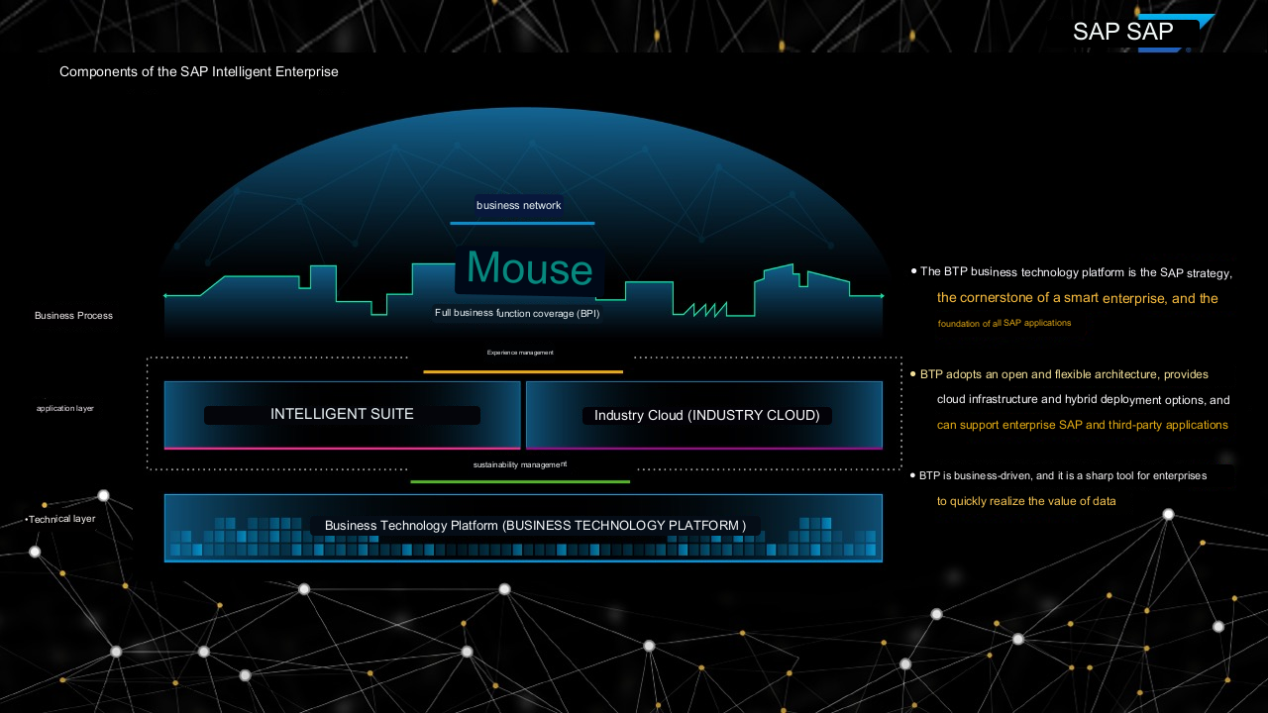Click 'BTP is business-driven' bullet text
This screenshot has width=1268, height=713.
point(1063,476)
